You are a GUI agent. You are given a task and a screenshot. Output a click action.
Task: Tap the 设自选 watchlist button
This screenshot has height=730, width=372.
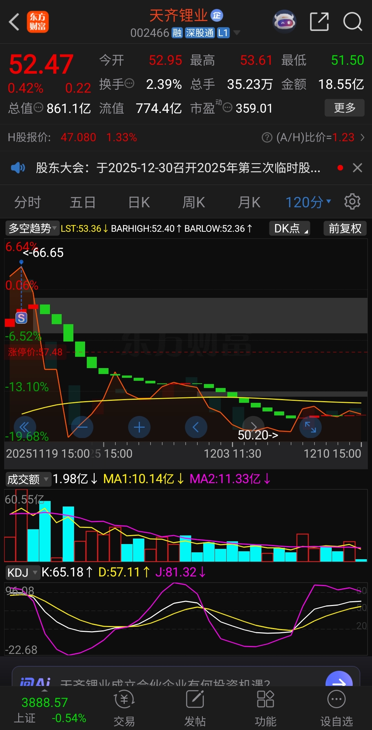(337, 709)
